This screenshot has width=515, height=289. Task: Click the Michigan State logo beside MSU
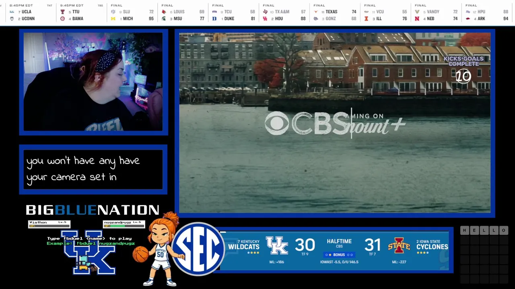(164, 19)
